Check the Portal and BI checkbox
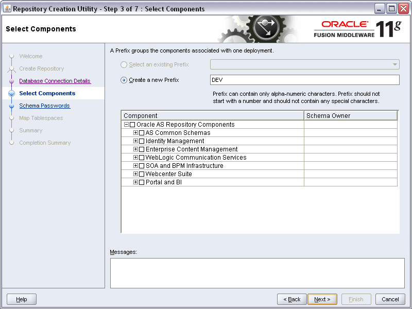Screen dimensions: 412x309 141,182
